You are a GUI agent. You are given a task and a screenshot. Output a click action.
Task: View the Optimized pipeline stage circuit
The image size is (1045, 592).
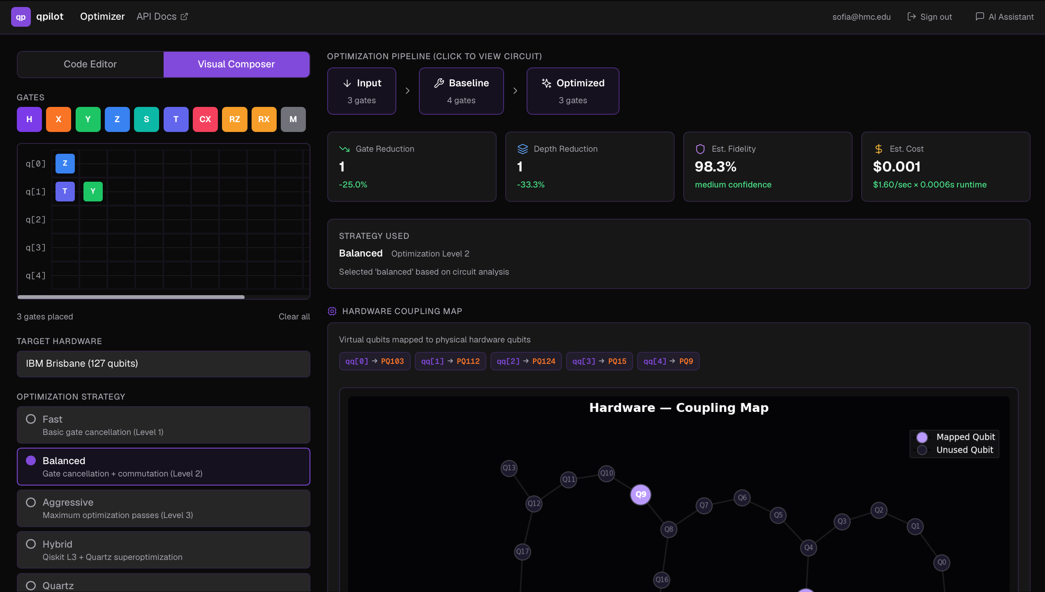(573, 91)
